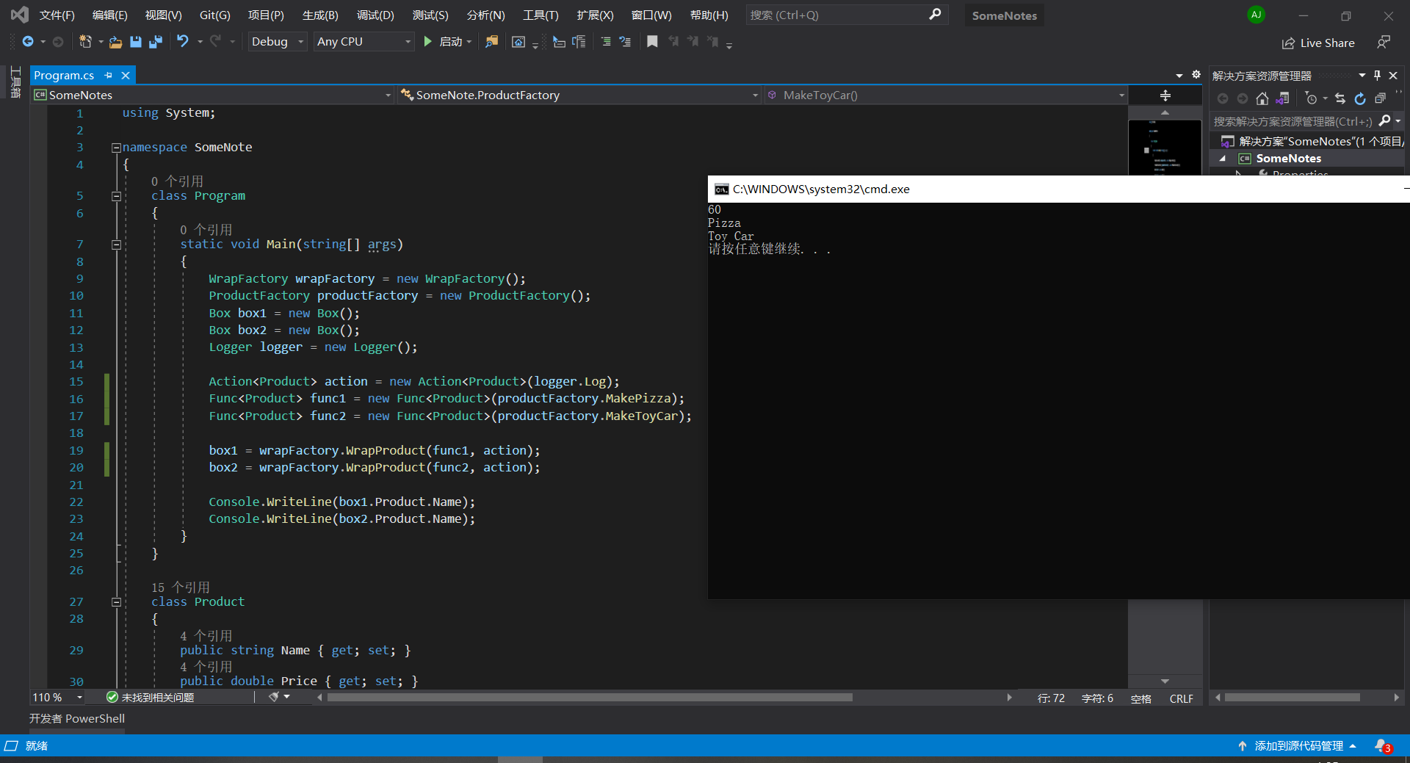Click the Live Share button
Image resolution: width=1410 pixels, height=763 pixels.
tap(1318, 43)
